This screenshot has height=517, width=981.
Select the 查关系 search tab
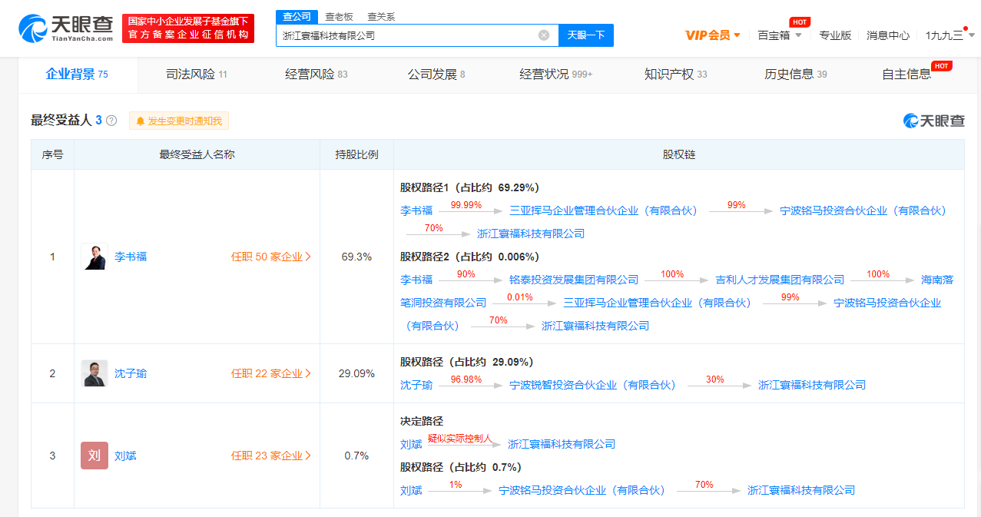tap(381, 16)
